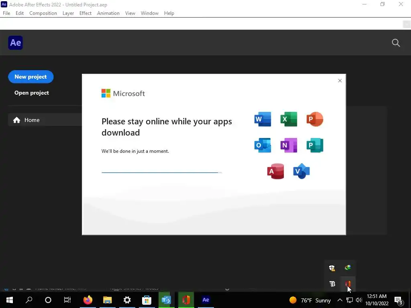Click the New project button
Image resolution: width=411 pixels, height=308 pixels.
click(31, 77)
